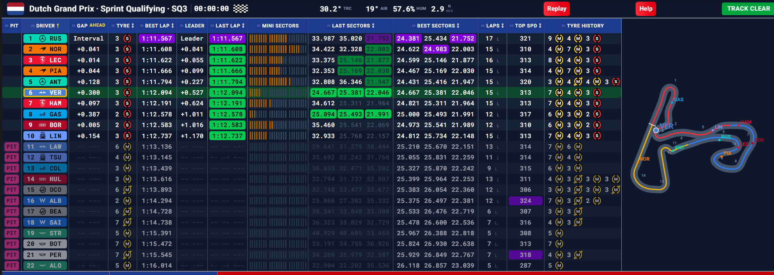Select driver ANT in position 5
Image resolution: width=774 pixels, height=275 pixels.
coord(45,82)
